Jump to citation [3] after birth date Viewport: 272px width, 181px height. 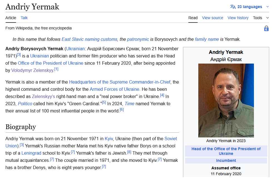tap(19, 55)
